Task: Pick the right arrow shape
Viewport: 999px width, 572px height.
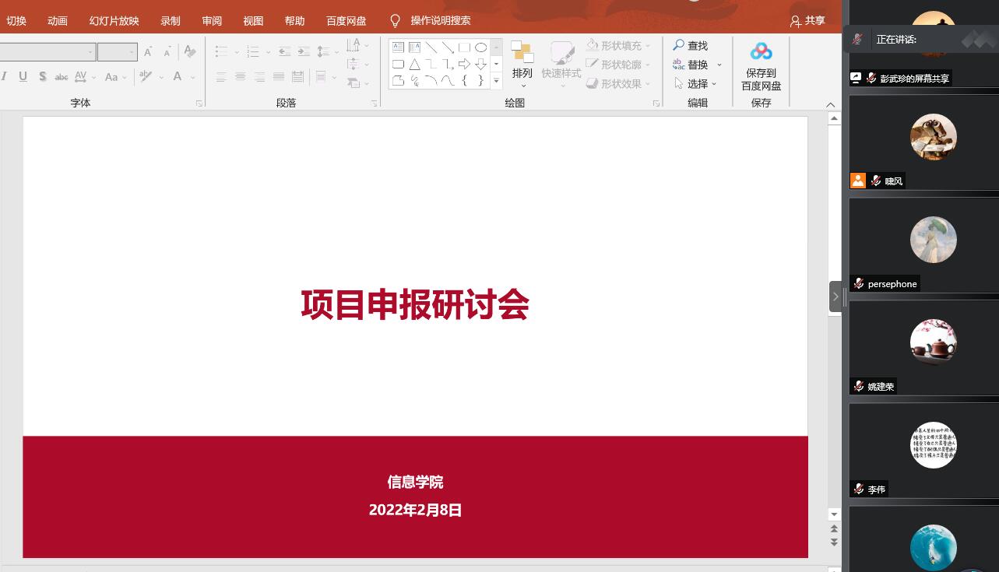Action: click(464, 64)
